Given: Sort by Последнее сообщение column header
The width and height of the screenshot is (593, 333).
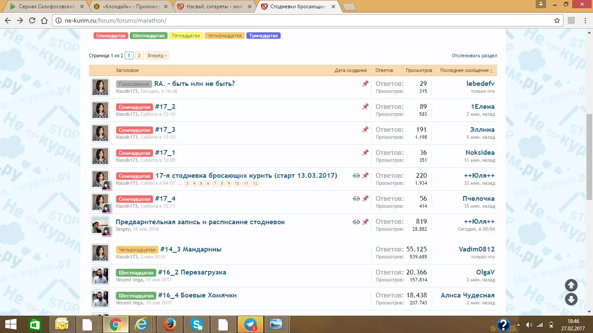Looking at the screenshot, I should coord(465,70).
